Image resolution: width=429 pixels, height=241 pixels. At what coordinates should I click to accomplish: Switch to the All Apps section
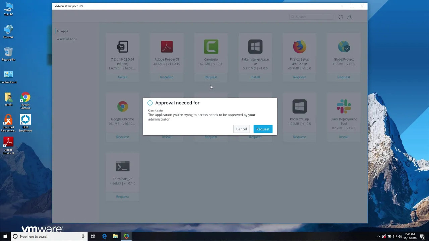coord(62,31)
